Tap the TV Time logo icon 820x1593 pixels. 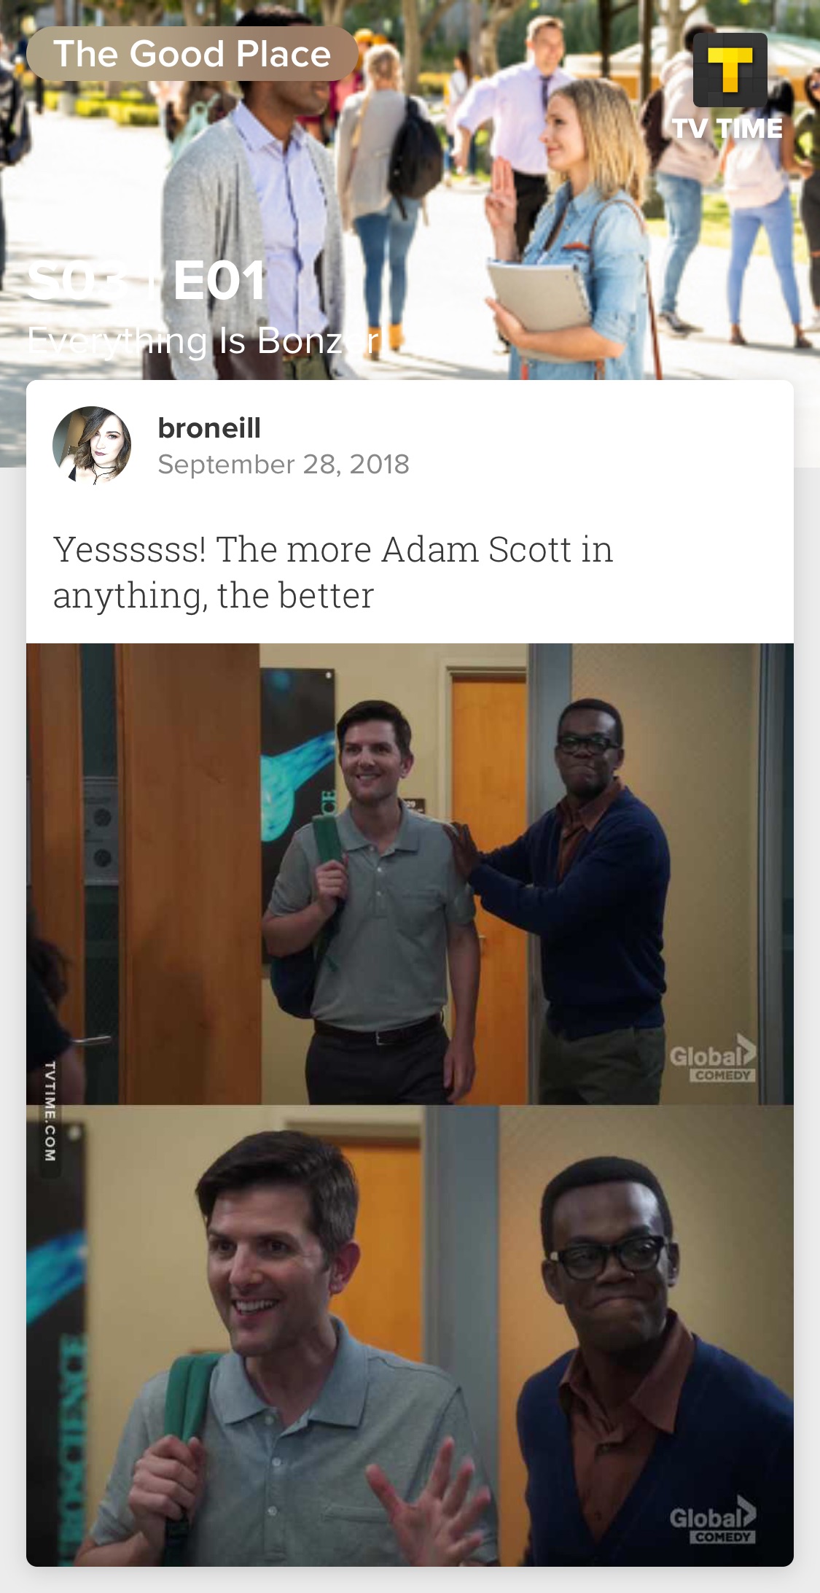pyautogui.click(x=730, y=70)
